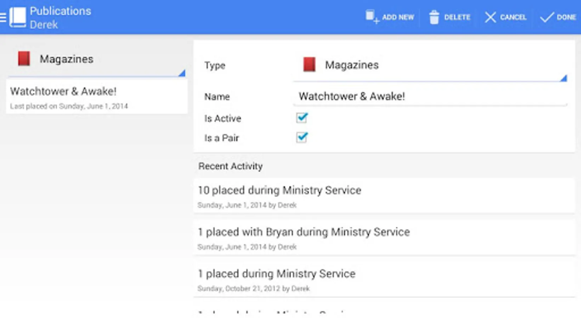Click the Cancel X icon
Viewport: 581px width, 319px height.
tap(490, 17)
